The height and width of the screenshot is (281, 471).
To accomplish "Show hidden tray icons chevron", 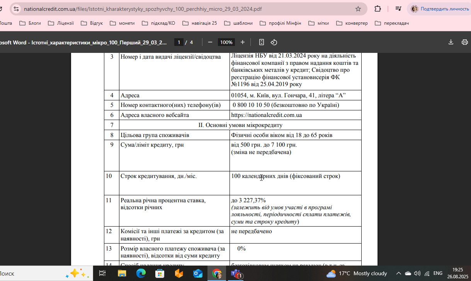I will pyautogui.click(x=398, y=274).
